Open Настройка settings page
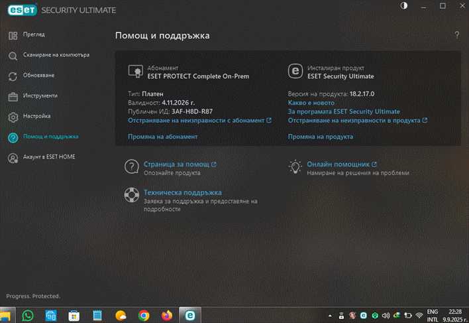Image resolution: width=469 pixels, height=323 pixels. (36, 116)
